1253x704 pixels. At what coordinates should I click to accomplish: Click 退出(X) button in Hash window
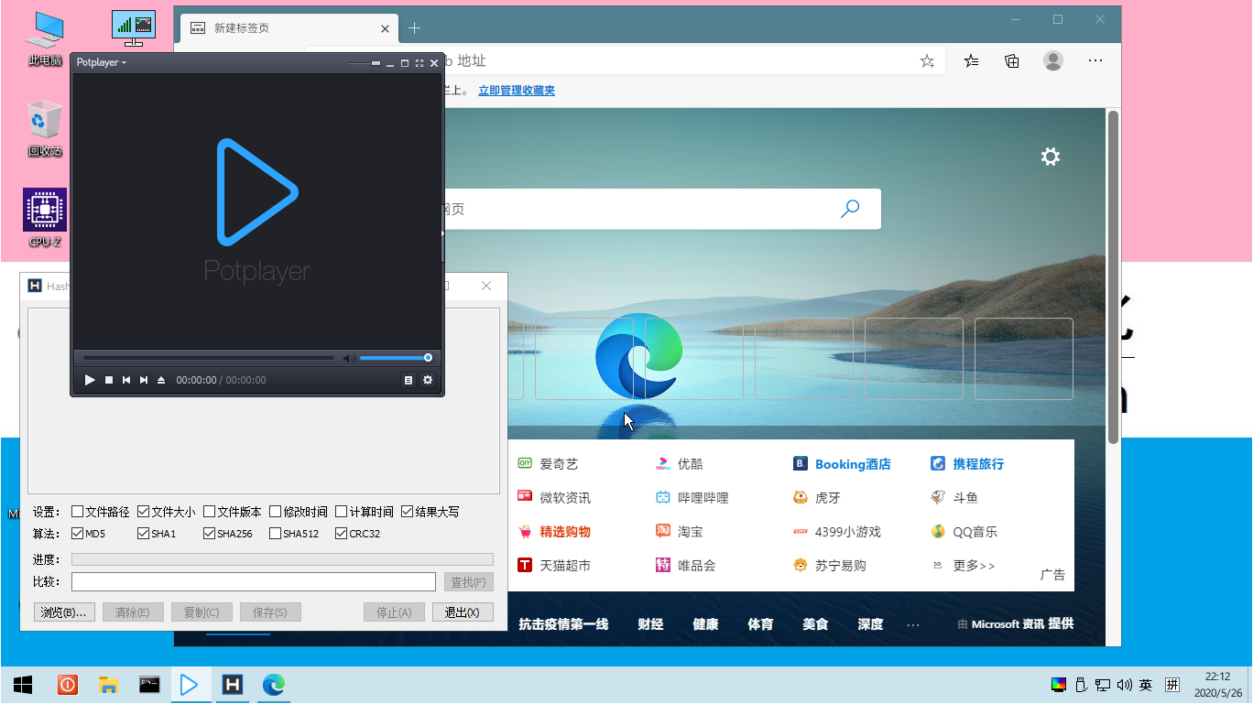tap(463, 612)
